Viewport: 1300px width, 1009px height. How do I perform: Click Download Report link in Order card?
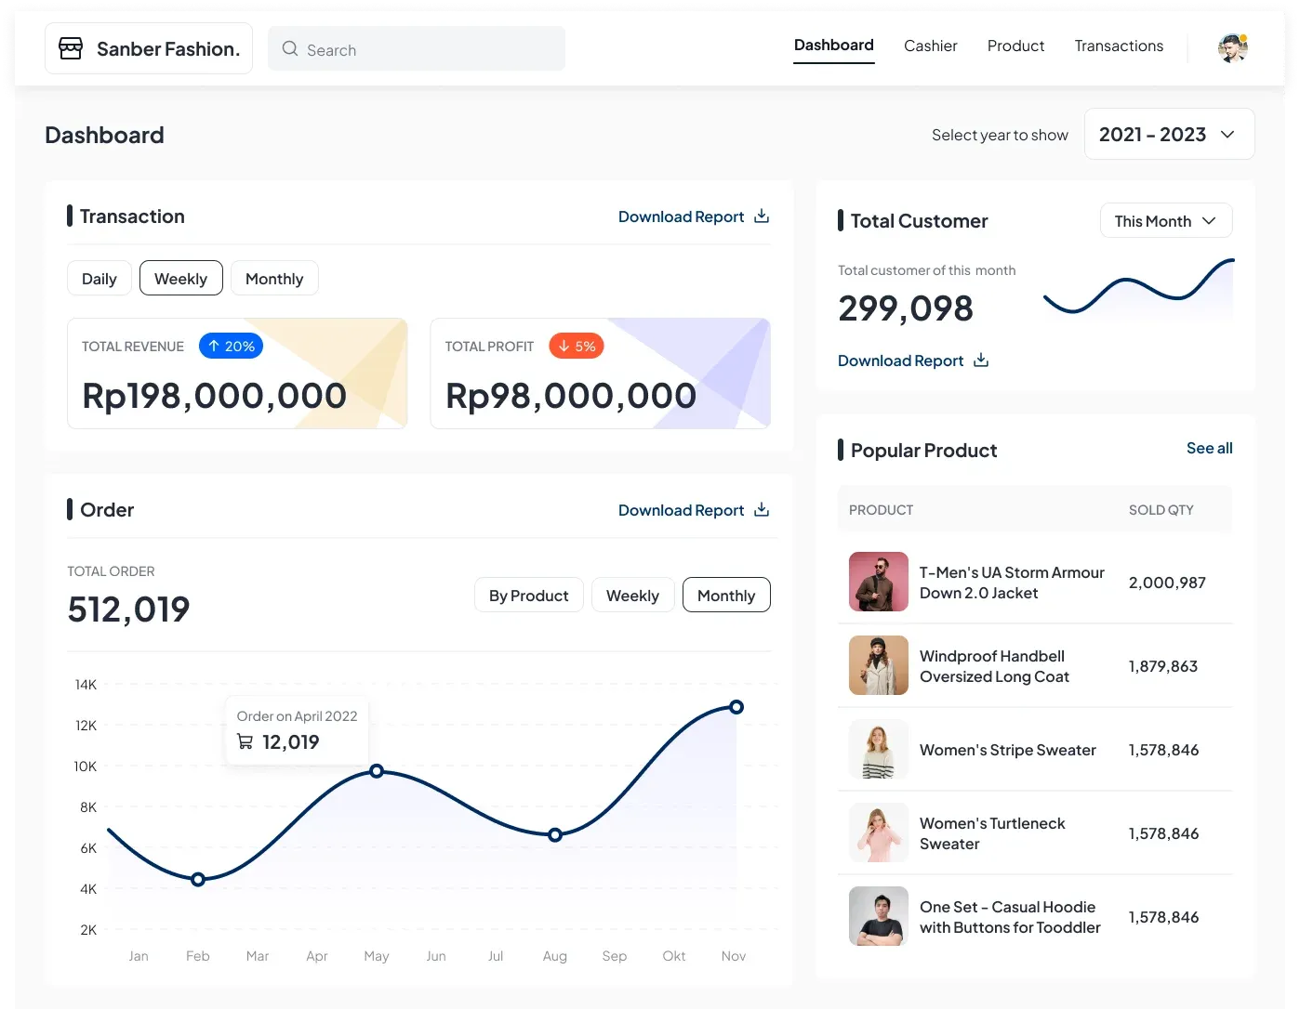click(682, 510)
